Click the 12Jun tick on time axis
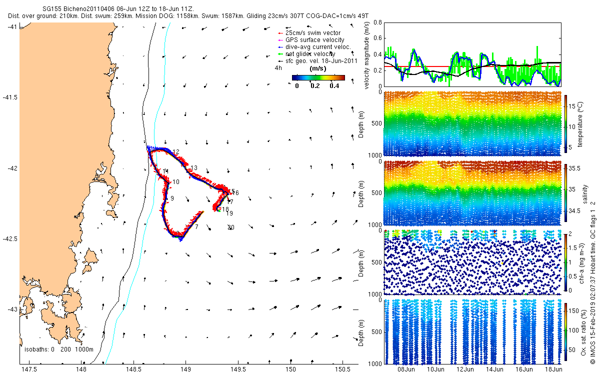 [x=465, y=369]
